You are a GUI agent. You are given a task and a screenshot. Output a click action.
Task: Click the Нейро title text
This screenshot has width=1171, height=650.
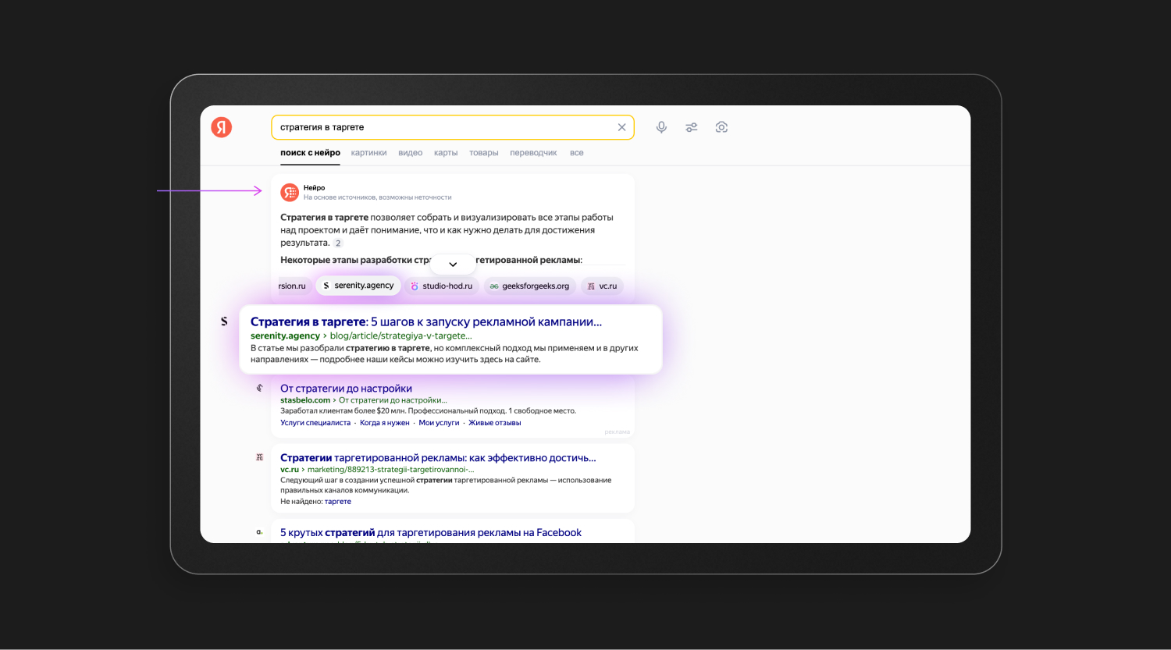click(x=314, y=188)
